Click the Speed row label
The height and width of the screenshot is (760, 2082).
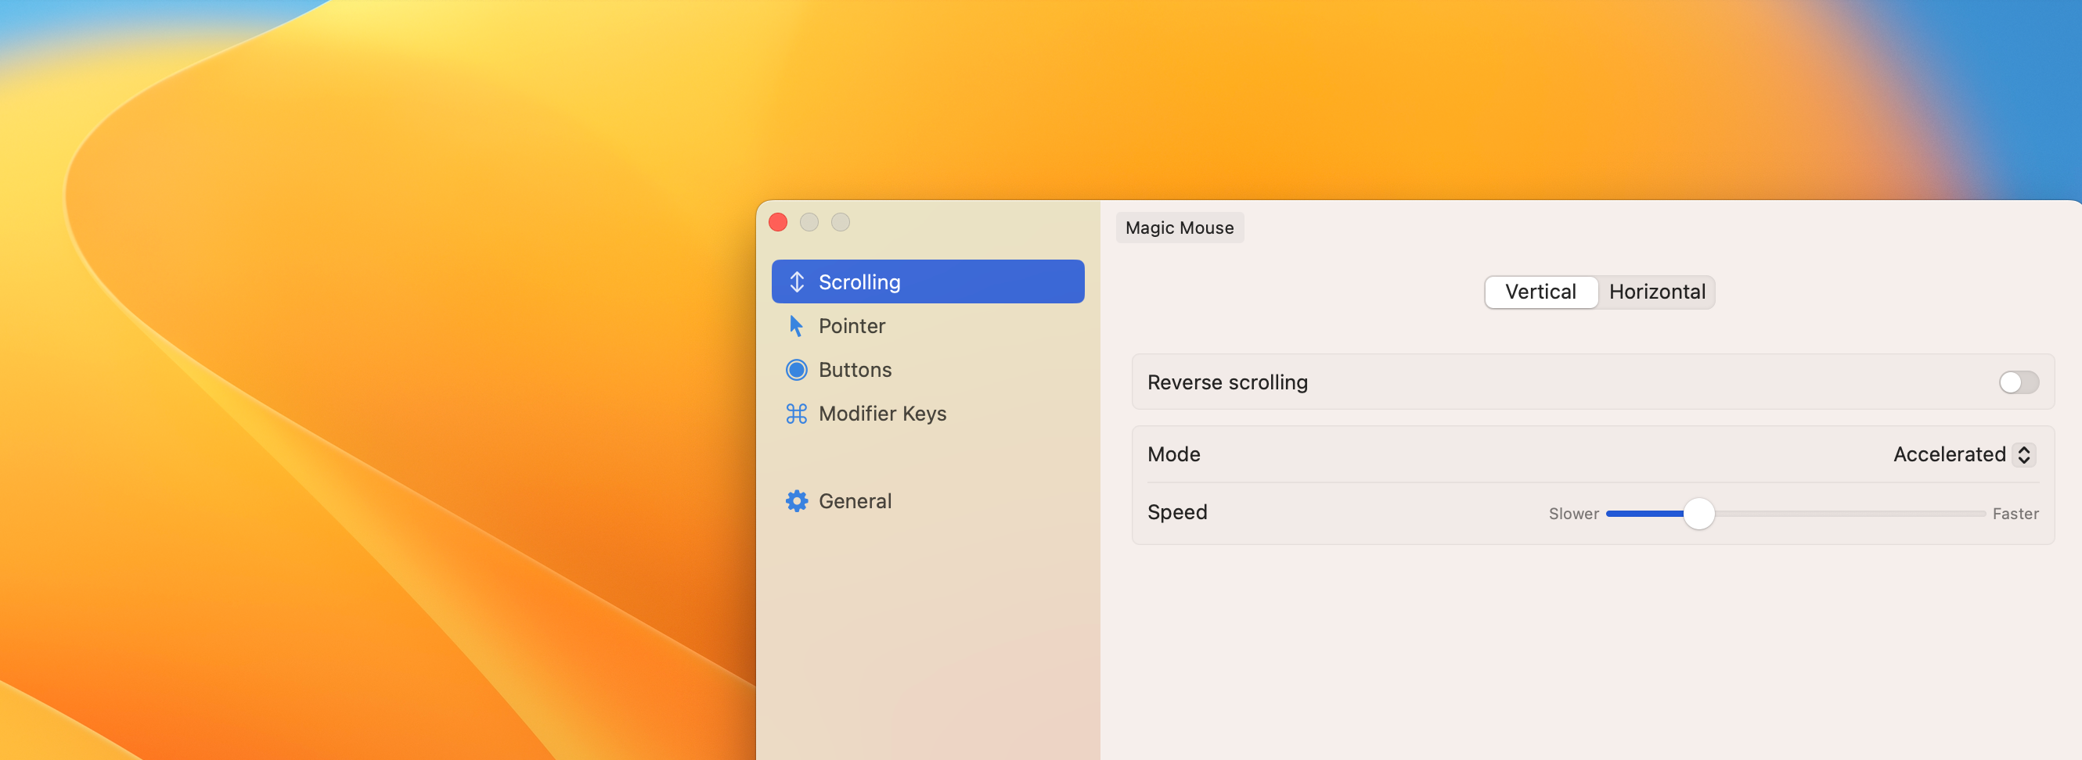coord(1176,512)
